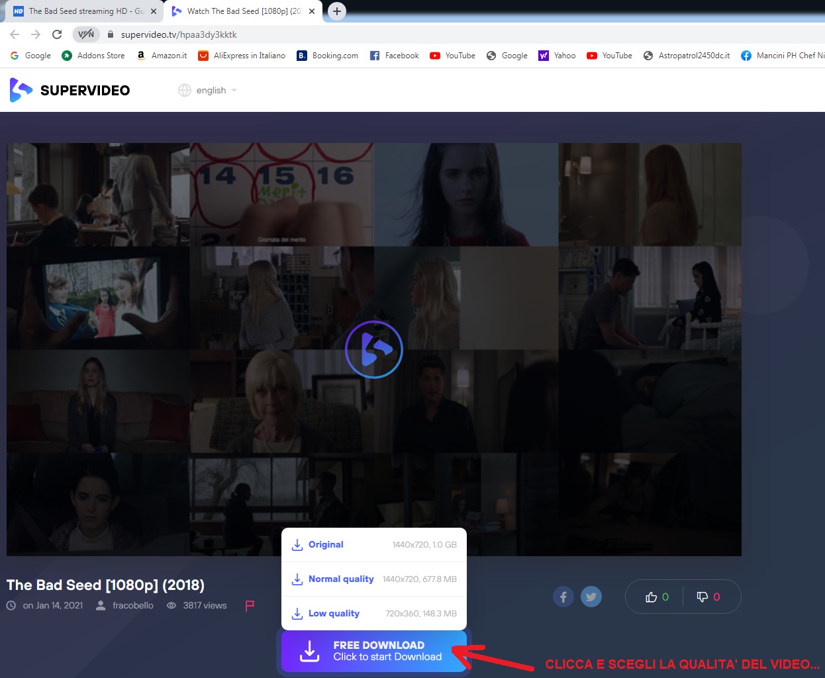Click the user icon next to fracobello
Viewport: 825px width, 678px height.
(x=101, y=605)
